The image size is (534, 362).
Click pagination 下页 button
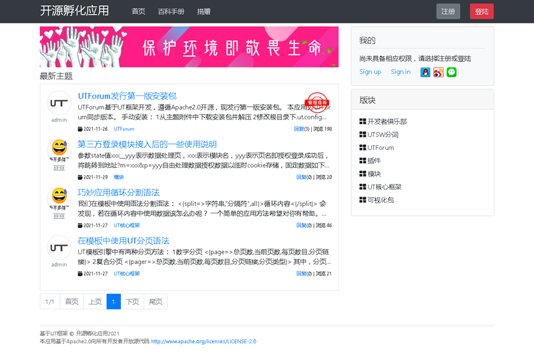132,301
